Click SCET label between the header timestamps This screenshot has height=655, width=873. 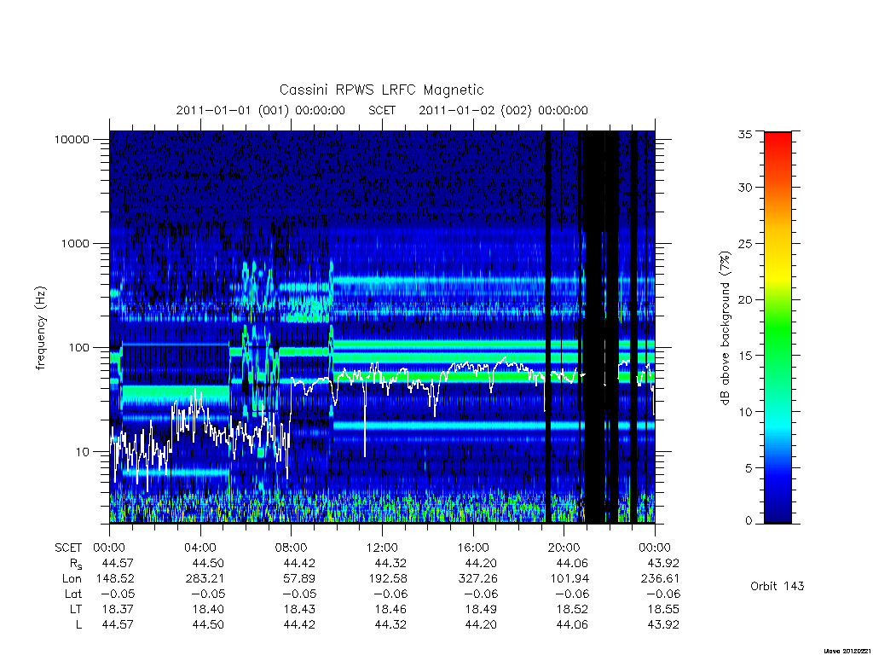[x=382, y=110]
